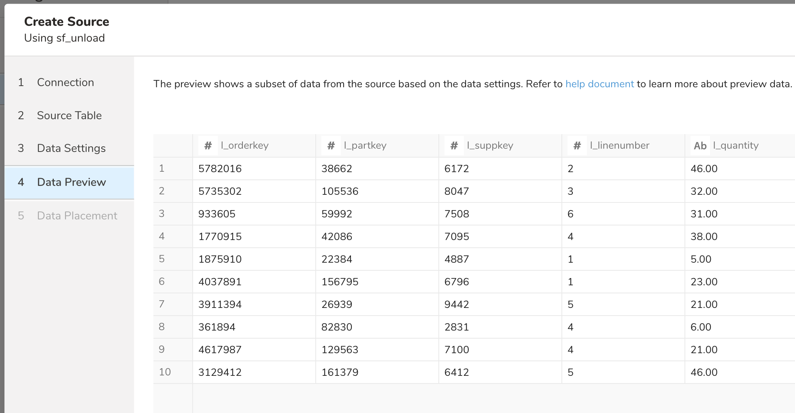Click the numeric type icon for l_linenumber
Screen dimensions: 795x413
(x=577, y=145)
